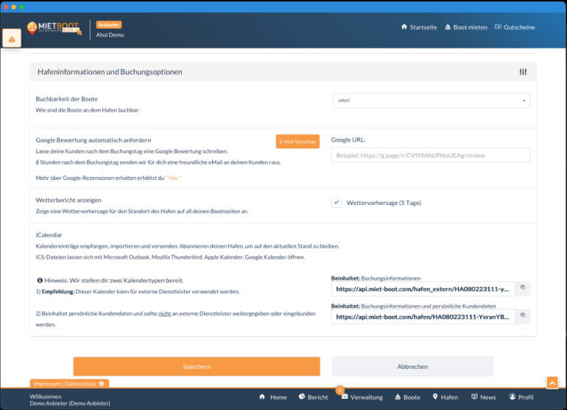Viewport: 567px width, 410px height.
Task: Open Gutscheine in the header
Action: (x=514, y=27)
